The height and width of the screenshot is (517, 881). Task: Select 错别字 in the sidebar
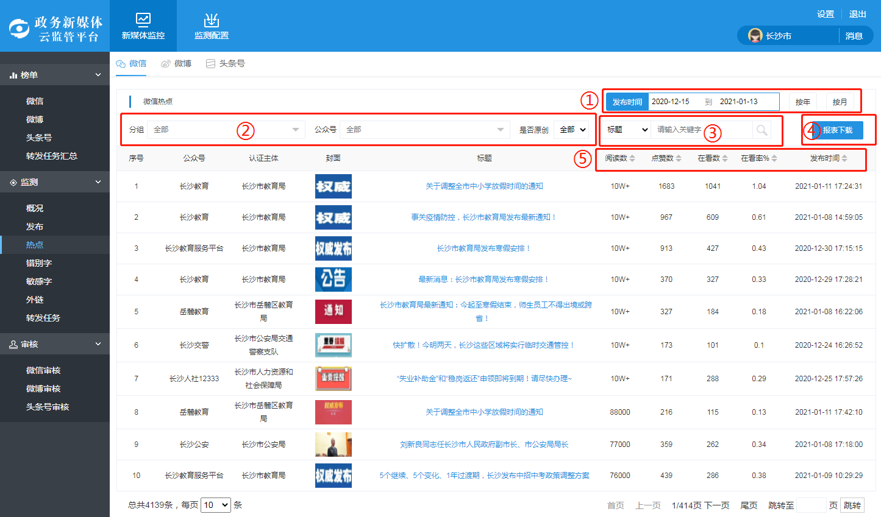pyautogui.click(x=39, y=263)
